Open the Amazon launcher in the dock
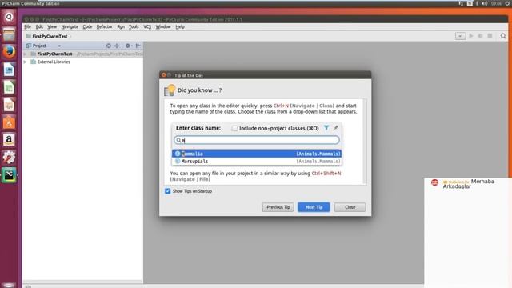The height and width of the screenshot is (288, 512). (x=9, y=140)
